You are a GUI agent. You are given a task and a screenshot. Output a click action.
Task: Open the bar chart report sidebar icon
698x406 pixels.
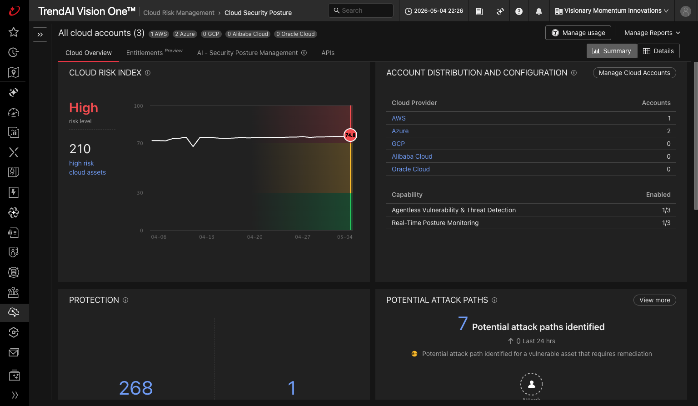click(14, 132)
